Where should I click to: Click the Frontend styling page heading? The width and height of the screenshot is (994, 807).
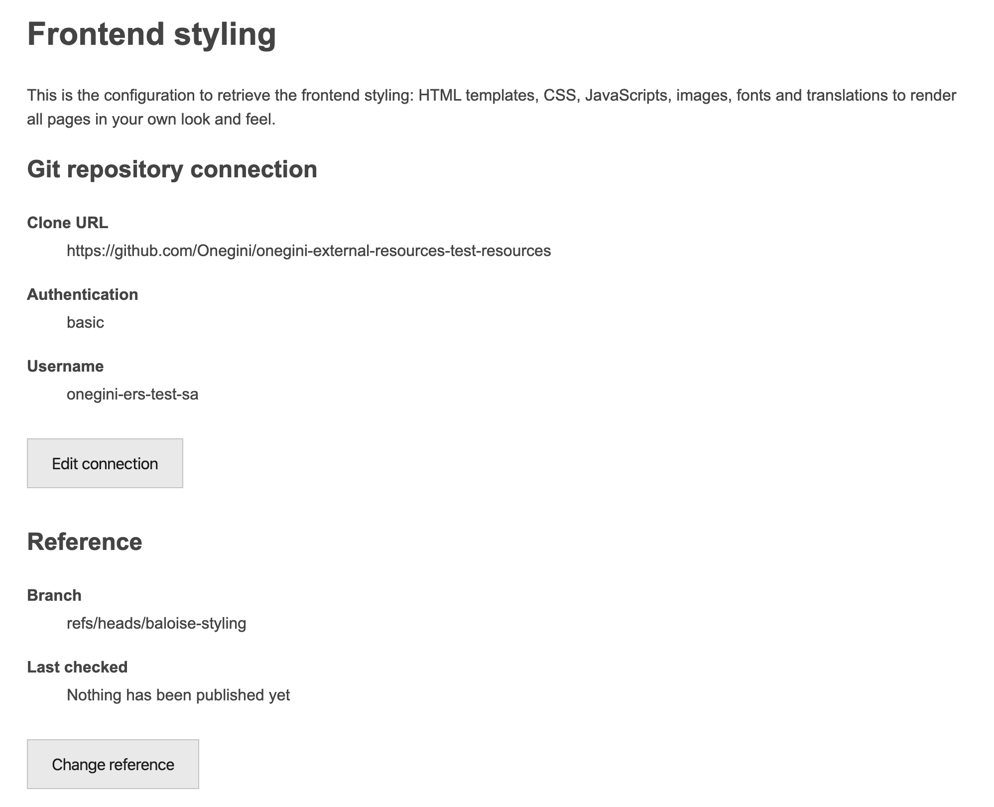(x=151, y=34)
